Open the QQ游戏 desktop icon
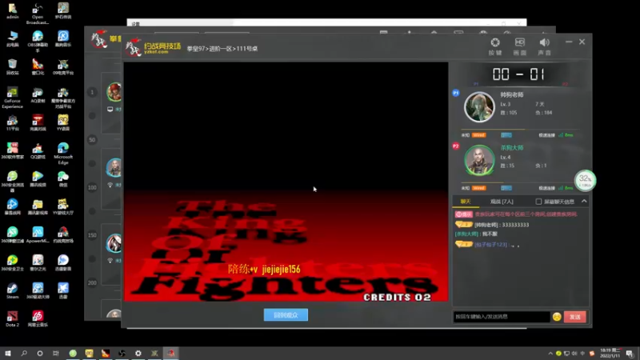The height and width of the screenshot is (360, 640). click(38, 150)
